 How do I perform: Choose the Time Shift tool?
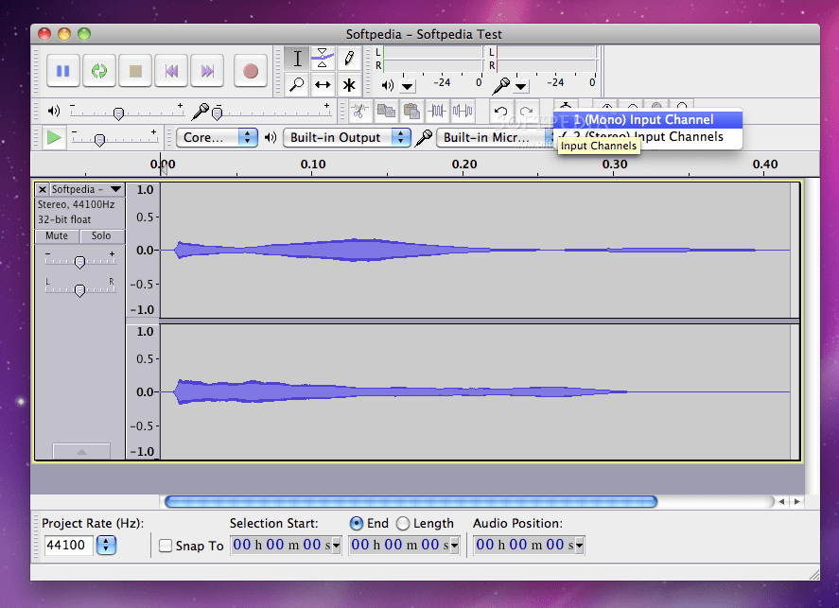pyautogui.click(x=322, y=84)
